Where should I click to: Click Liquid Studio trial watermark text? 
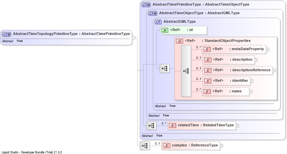(32, 152)
